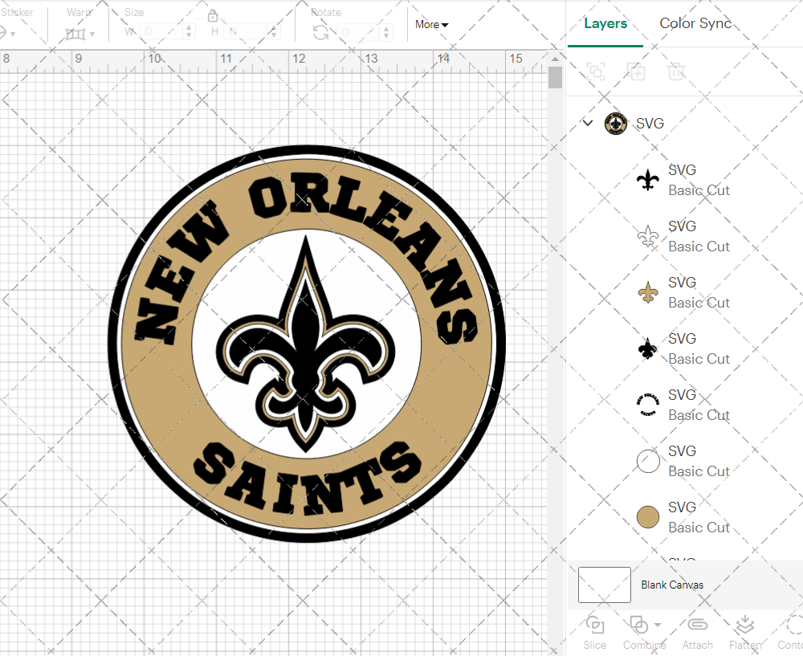
Task: Click the duplicate layers icon
Action: tap(596, 71)
